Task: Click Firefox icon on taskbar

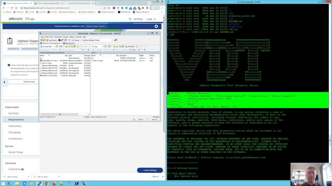Action: tap(54, 184)
